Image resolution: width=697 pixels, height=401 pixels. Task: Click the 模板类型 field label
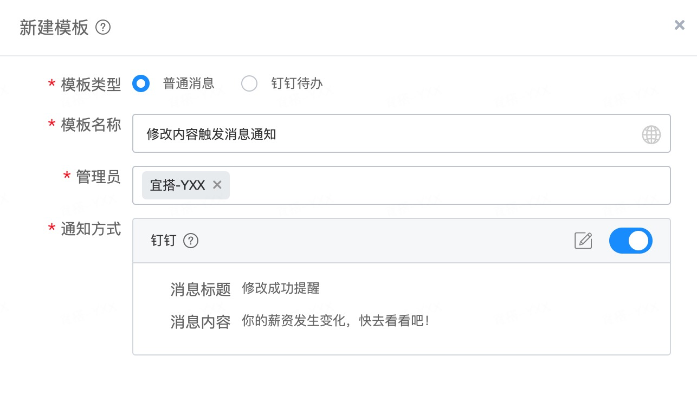point(91,85)
